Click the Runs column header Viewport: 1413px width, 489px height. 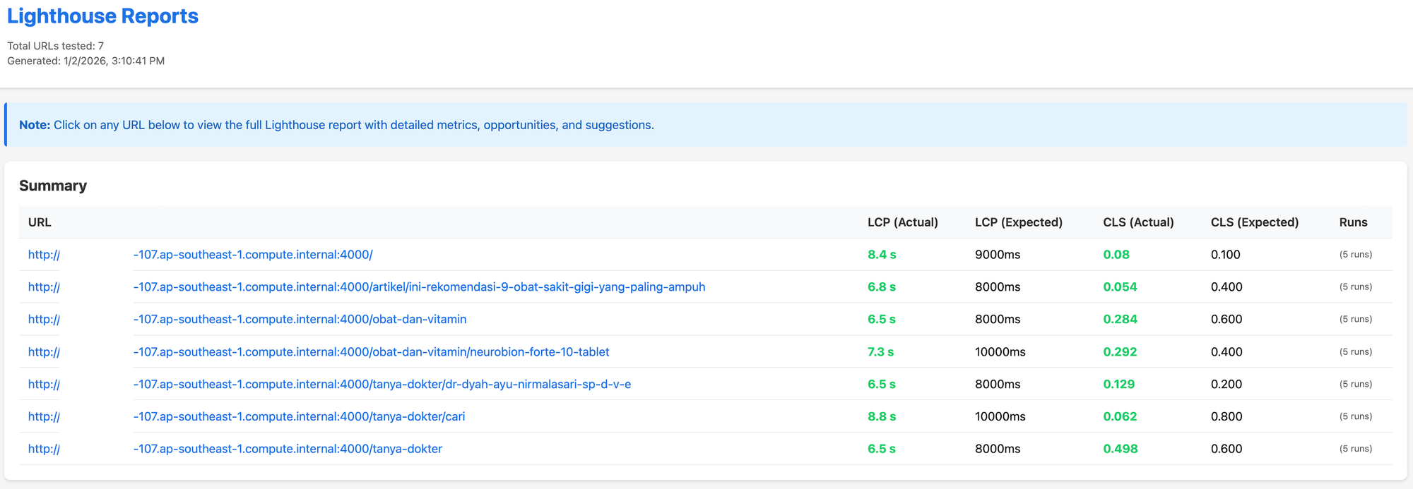coord(1353,222)
